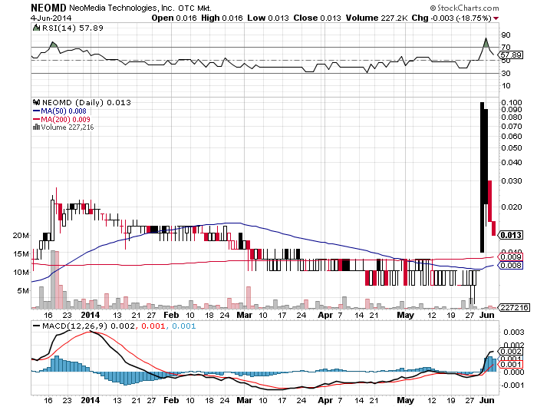Click the red candle after the spike

pos(489,201)
